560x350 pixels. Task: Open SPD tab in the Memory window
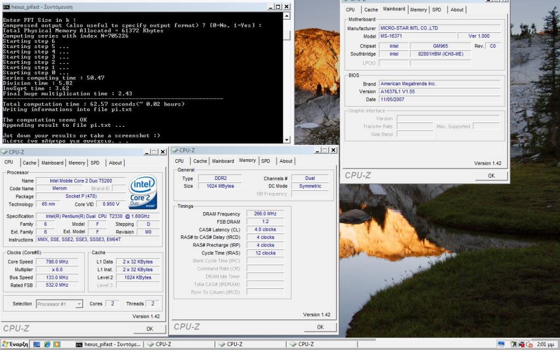pyautogui.click(x=266, y=161)
